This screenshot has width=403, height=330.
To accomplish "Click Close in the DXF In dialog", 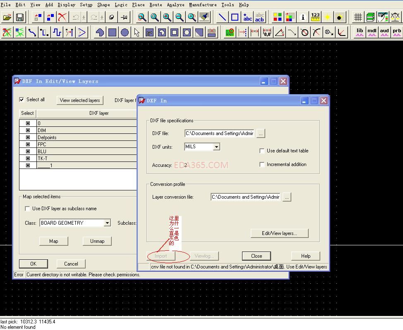I will click(257, 256).
